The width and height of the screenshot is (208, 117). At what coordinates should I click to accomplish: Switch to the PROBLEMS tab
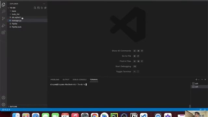point(55,80)
